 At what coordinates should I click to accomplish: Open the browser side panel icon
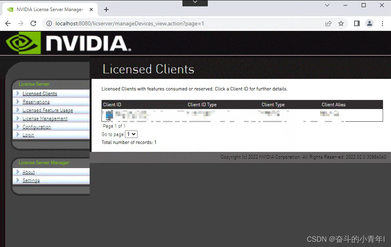pos(356,23)
